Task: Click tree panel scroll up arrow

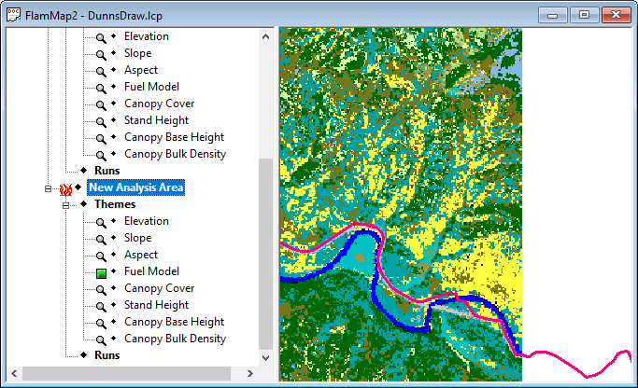Action: tap(265, 36)
